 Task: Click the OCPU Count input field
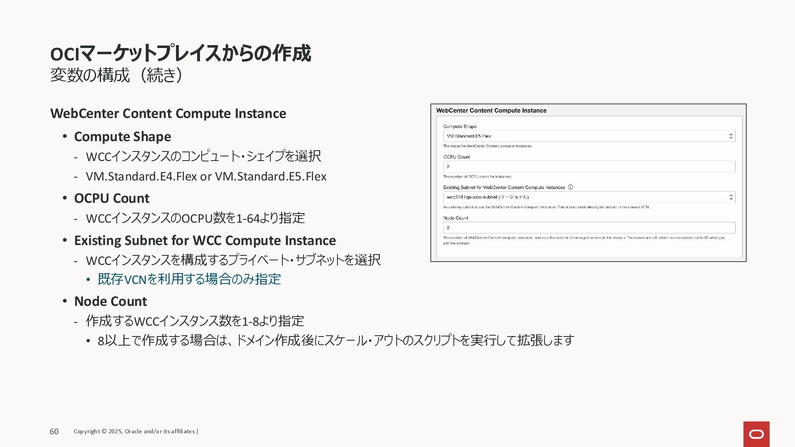[x=588, y=167]
